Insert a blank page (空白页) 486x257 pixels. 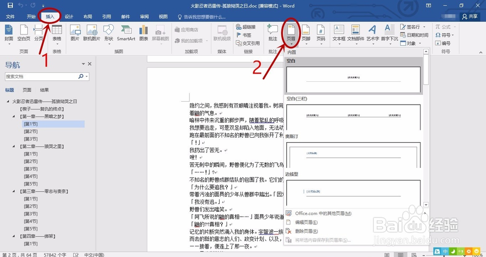24,34
